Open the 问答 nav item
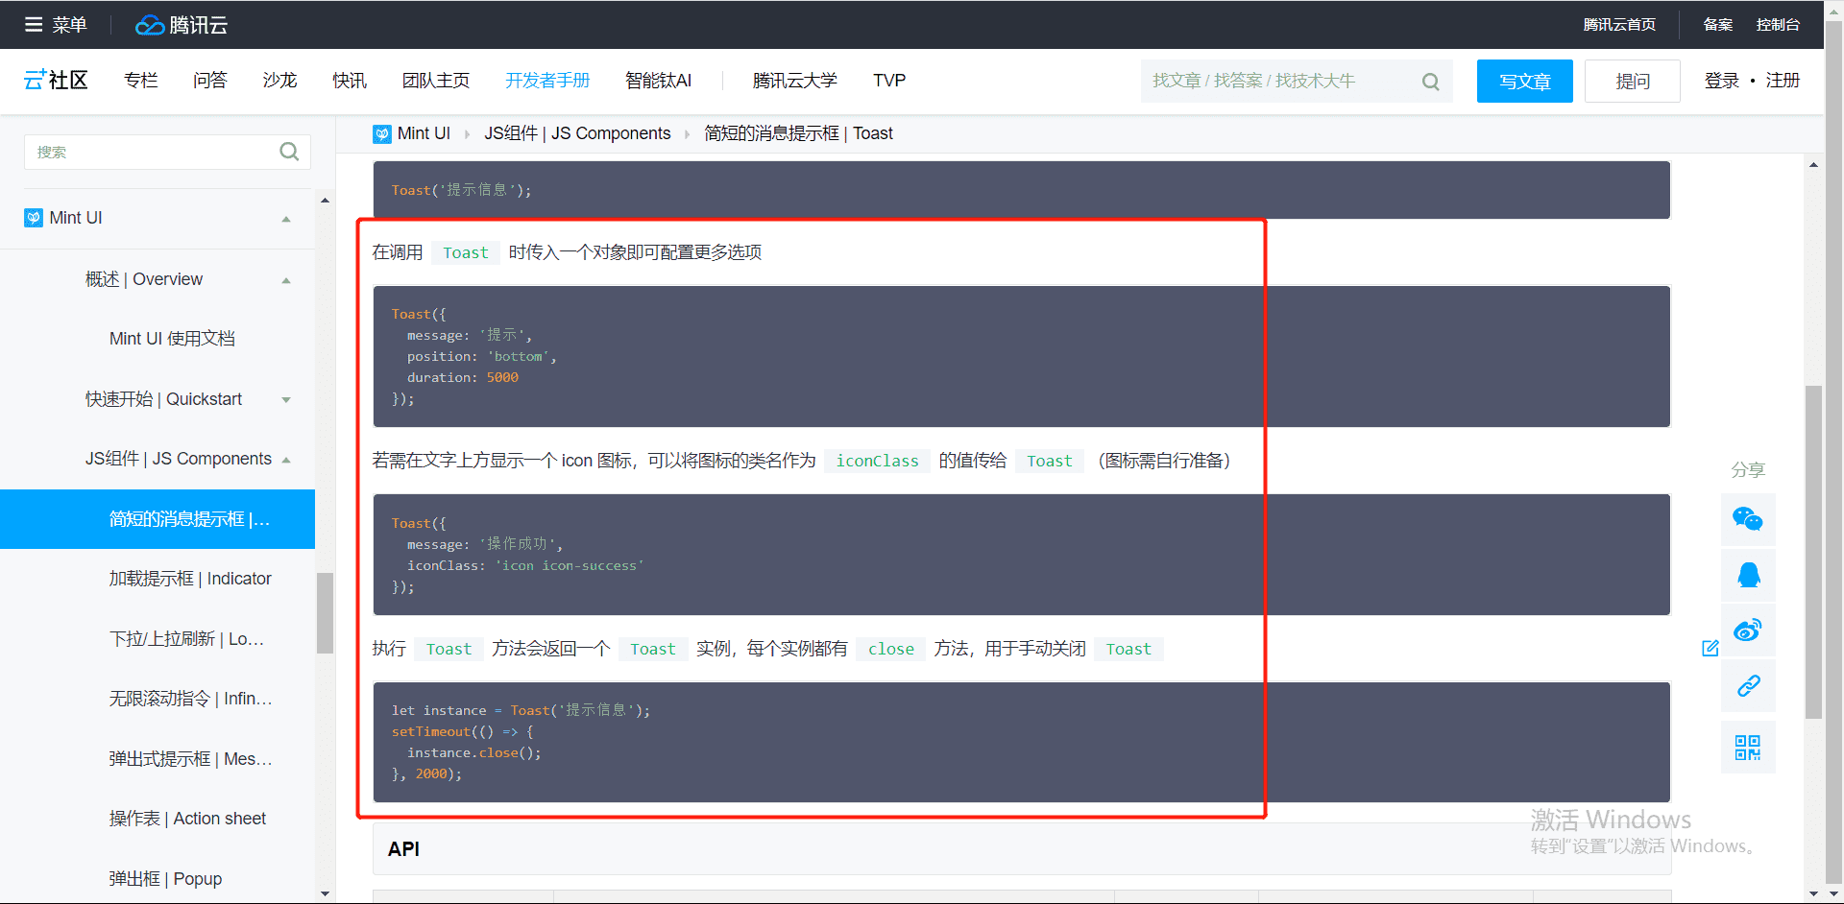 pyautogui.click(x=210, y=81)
